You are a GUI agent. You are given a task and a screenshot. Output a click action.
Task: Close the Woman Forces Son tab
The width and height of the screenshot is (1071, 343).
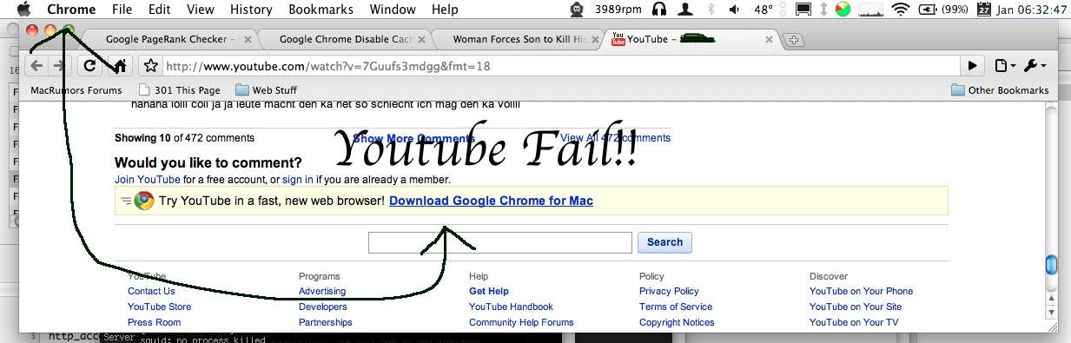[x=594, y=40]
